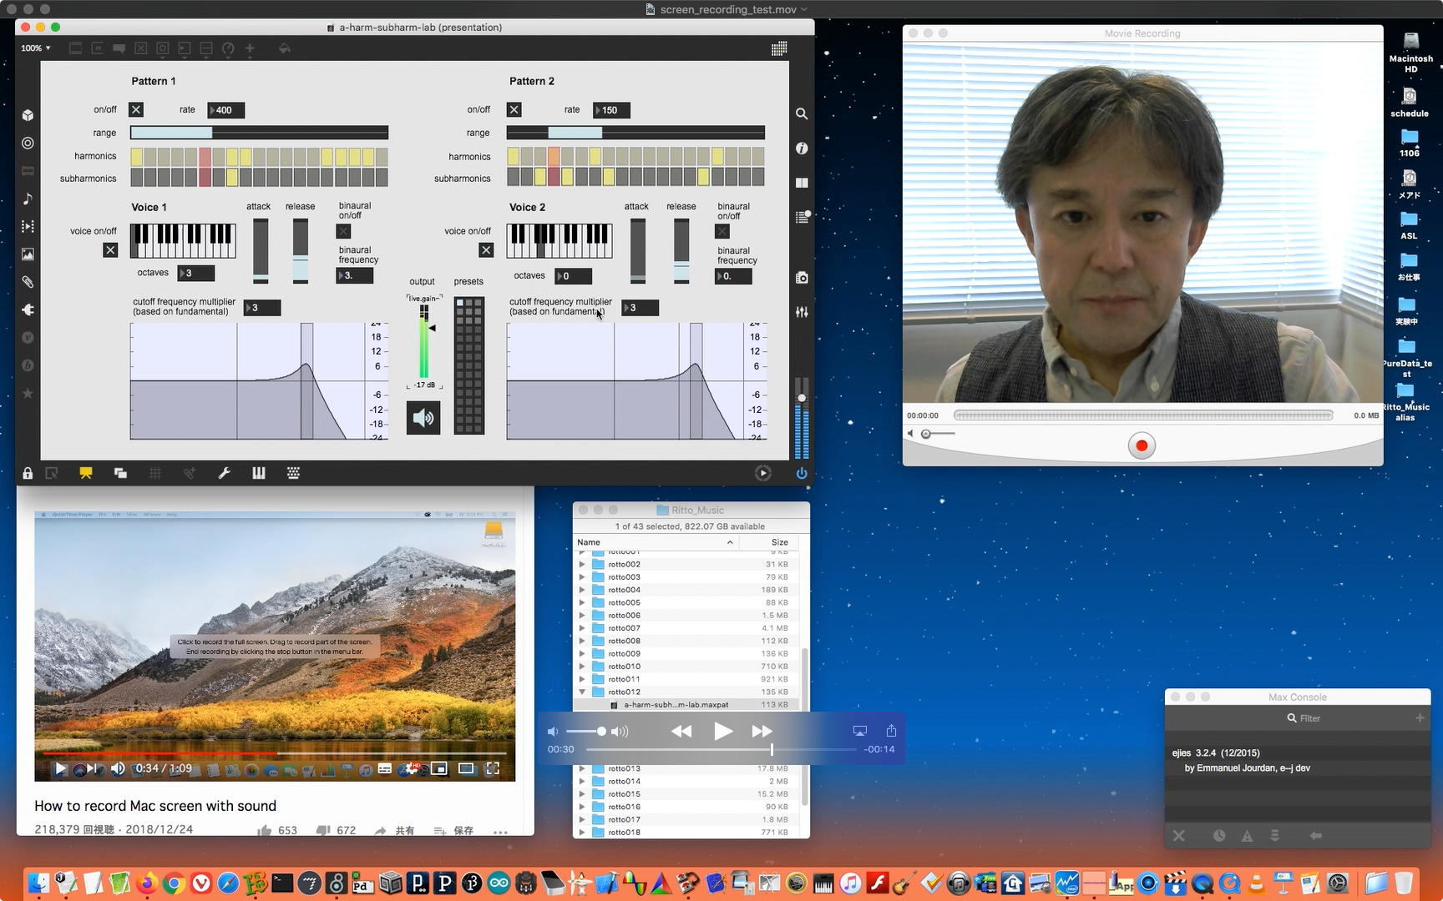Click the Pattern 1 range slider
This screenshot has height=901, width=1443.
(x=259, y=133)
